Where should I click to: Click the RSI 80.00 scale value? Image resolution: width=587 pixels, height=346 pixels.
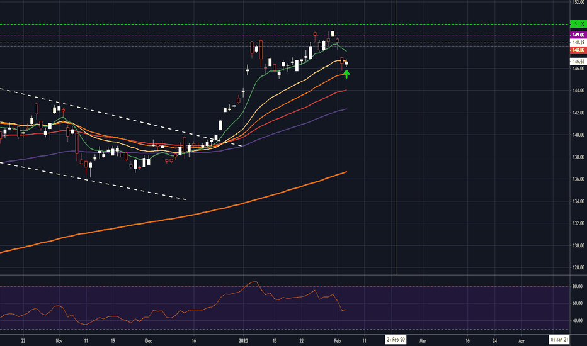578,286
